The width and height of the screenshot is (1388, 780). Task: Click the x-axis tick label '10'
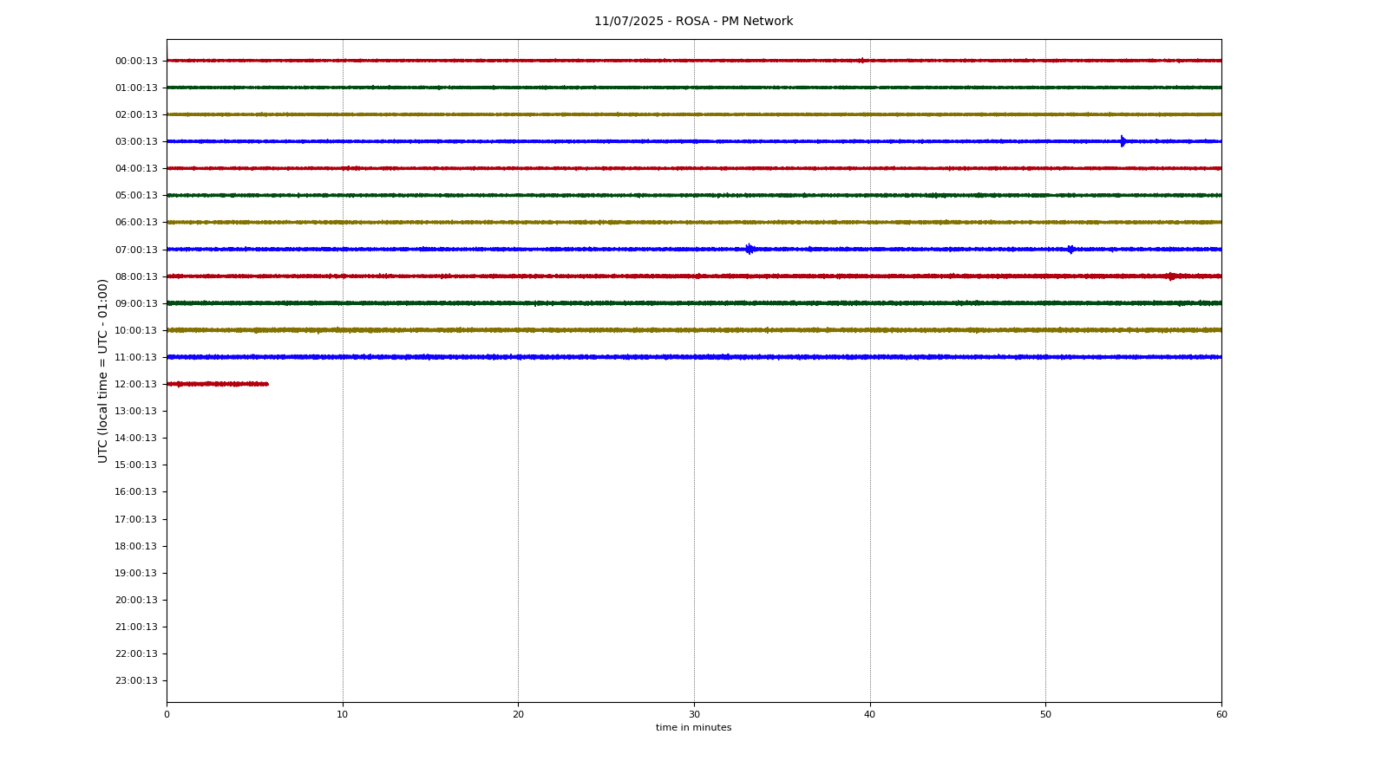pyautogui.click(x=343, y=714)
